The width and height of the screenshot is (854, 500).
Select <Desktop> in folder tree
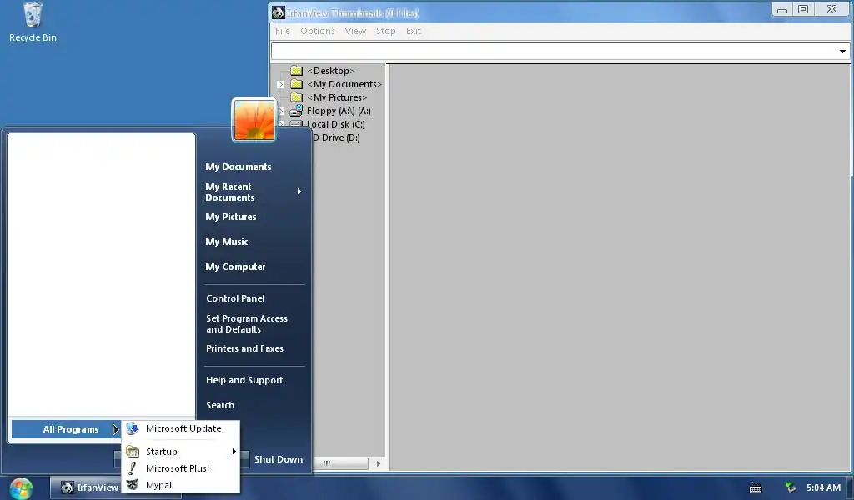pyautogui.click(x=330, y=71)
